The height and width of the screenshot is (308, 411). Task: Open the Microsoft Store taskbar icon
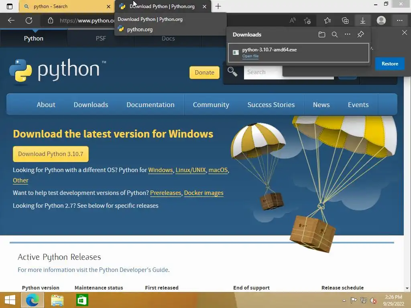(82, 300)
